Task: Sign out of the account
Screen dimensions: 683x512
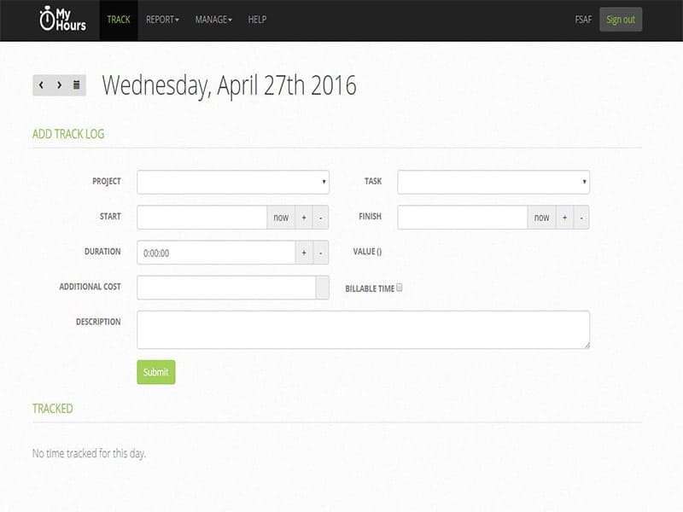Action: click(621, 20)
